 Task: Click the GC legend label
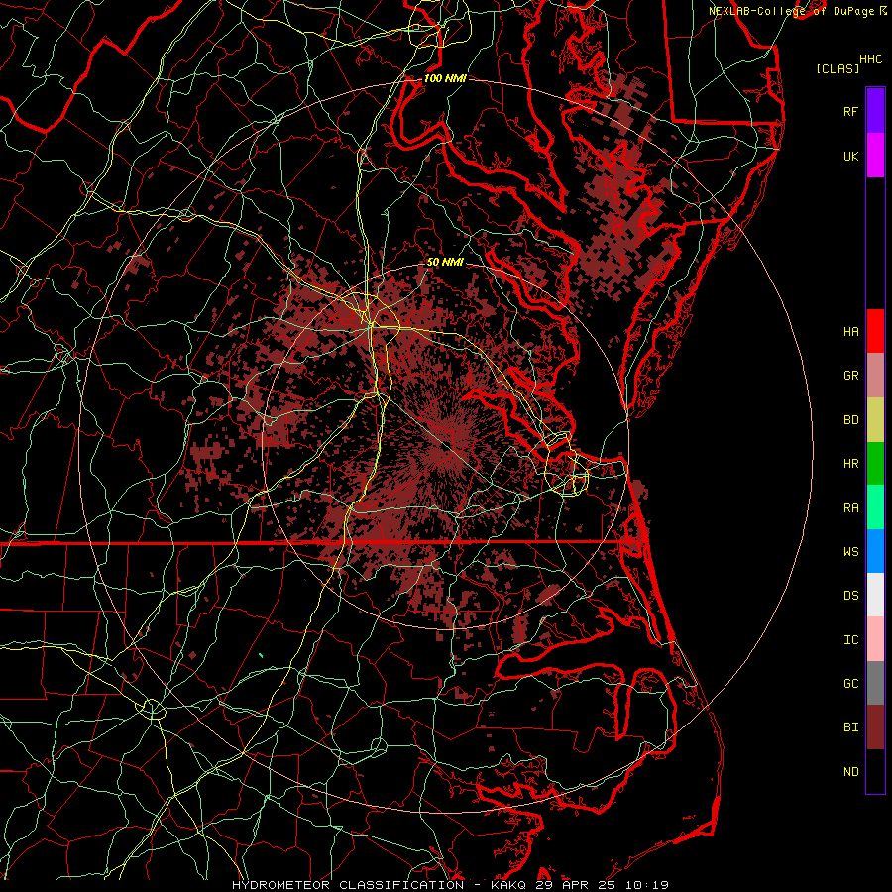850,684
